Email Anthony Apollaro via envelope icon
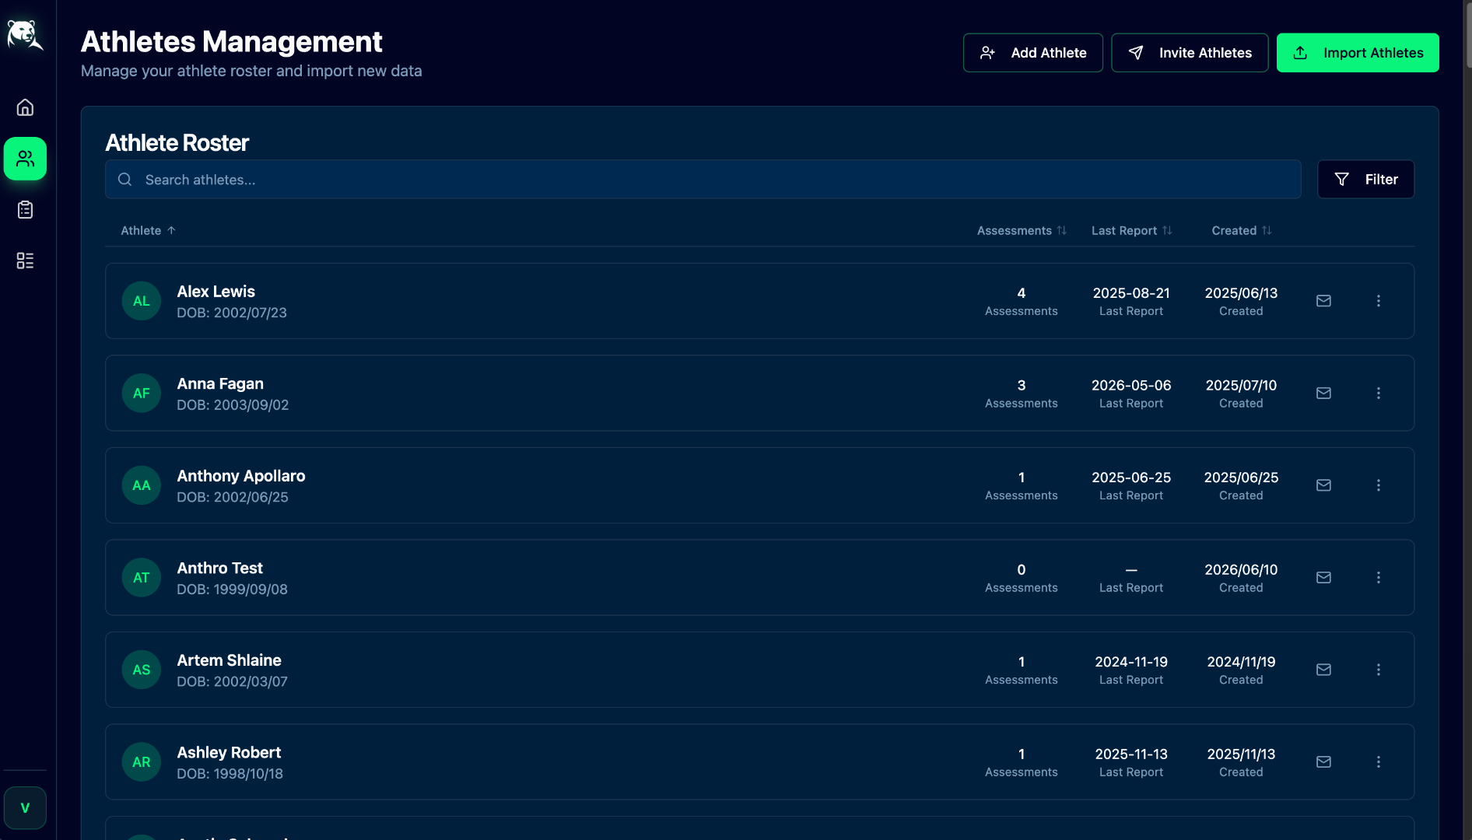This screenshot has height=840, width=1472. click(x=1323, y=485)
